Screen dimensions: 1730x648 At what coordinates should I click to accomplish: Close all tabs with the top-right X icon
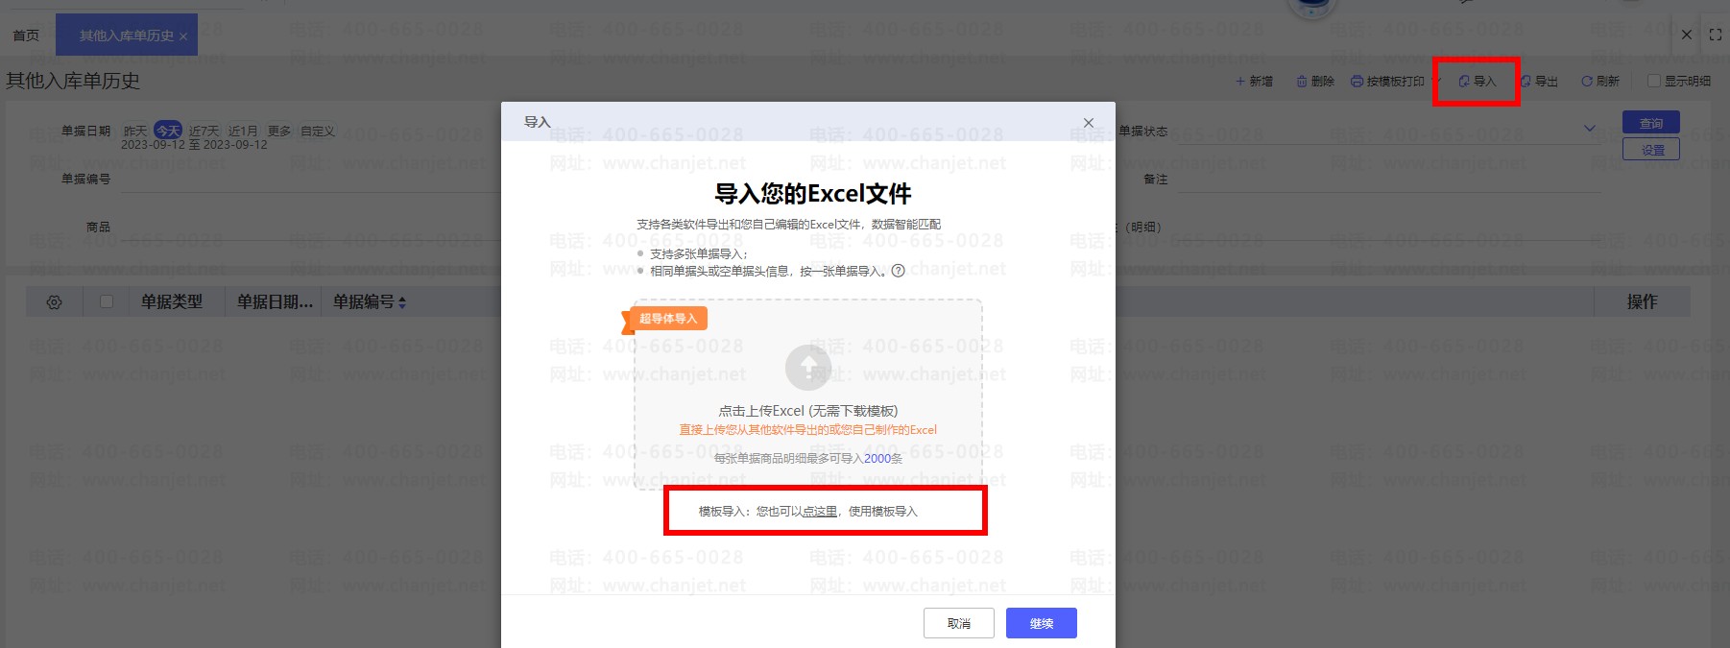pos(1687,35)
